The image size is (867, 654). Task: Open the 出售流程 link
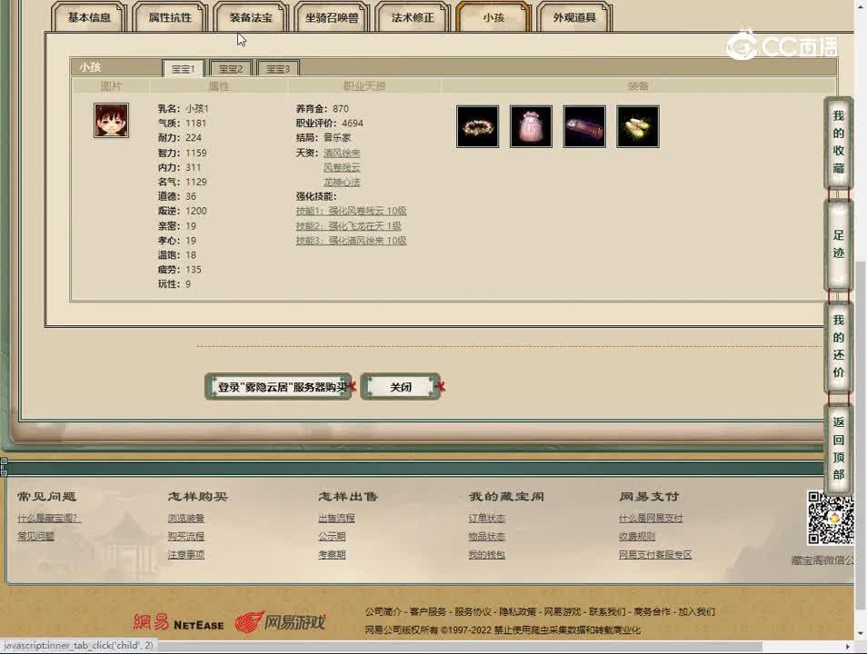pyautogui.click(x=336, y=518)
